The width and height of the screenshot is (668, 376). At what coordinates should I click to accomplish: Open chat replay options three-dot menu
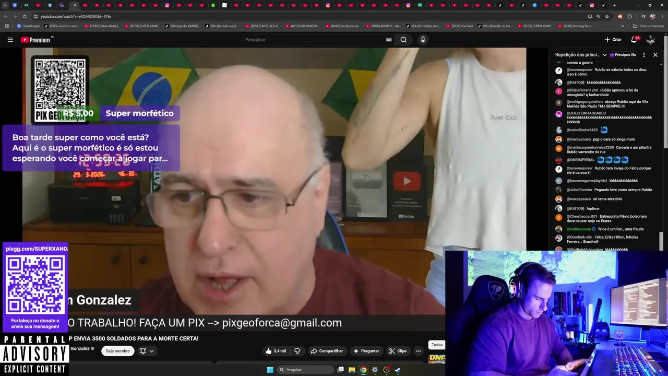click(643, 54)
